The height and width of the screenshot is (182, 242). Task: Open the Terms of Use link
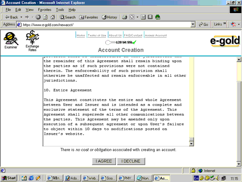click(x=97, y=36)
